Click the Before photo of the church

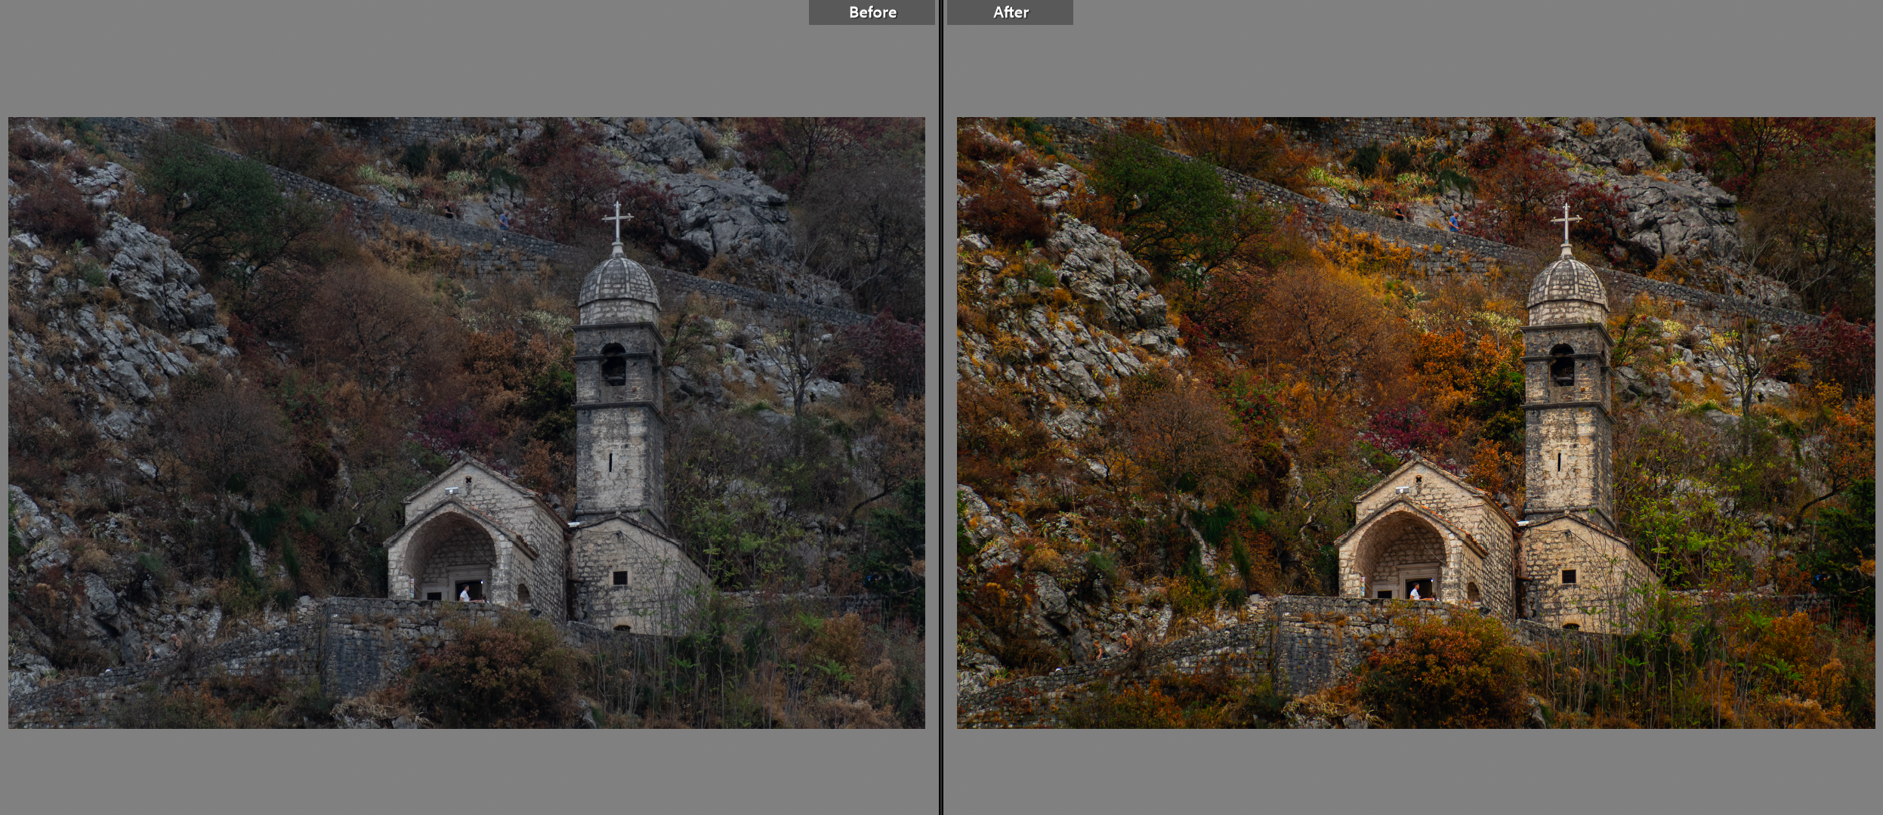[x=467, y=423]
